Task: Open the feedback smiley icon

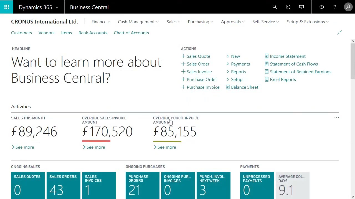Action: pos(288,7)
